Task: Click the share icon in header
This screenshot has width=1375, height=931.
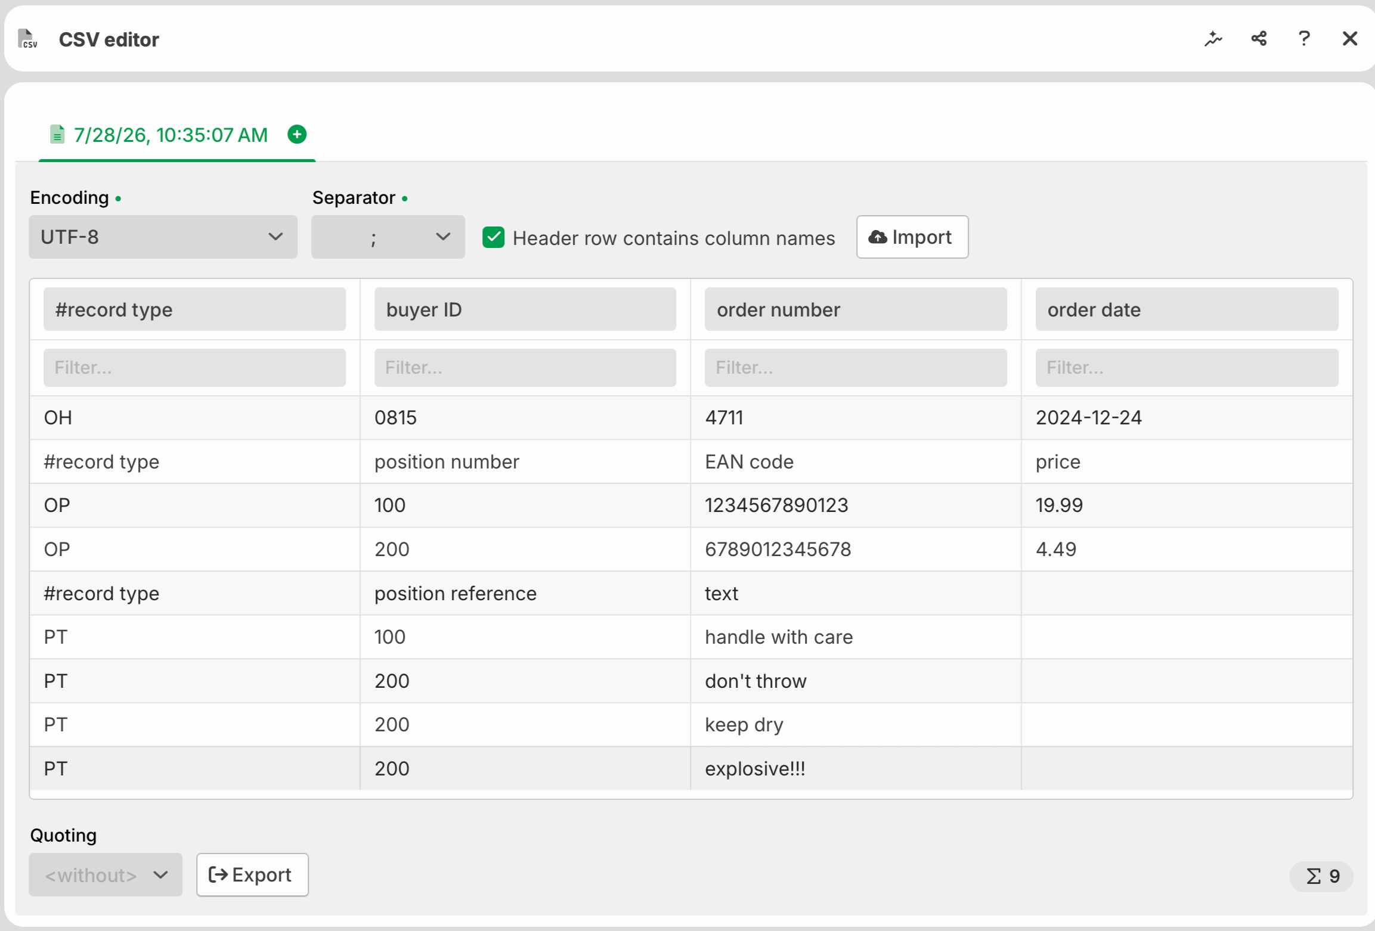Action: [1259, 39]
